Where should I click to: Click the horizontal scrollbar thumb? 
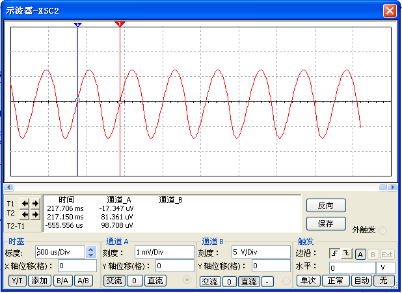(x=382, y=188)
